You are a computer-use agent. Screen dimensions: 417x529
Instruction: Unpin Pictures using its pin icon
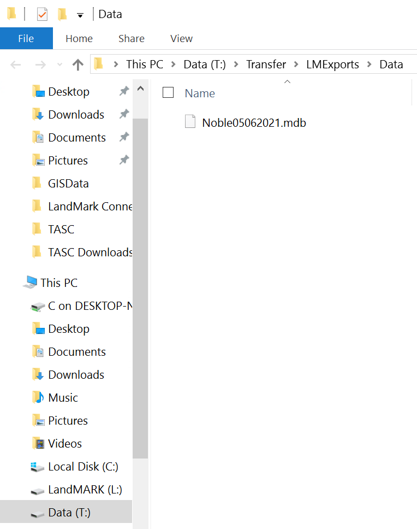[124, 160]
